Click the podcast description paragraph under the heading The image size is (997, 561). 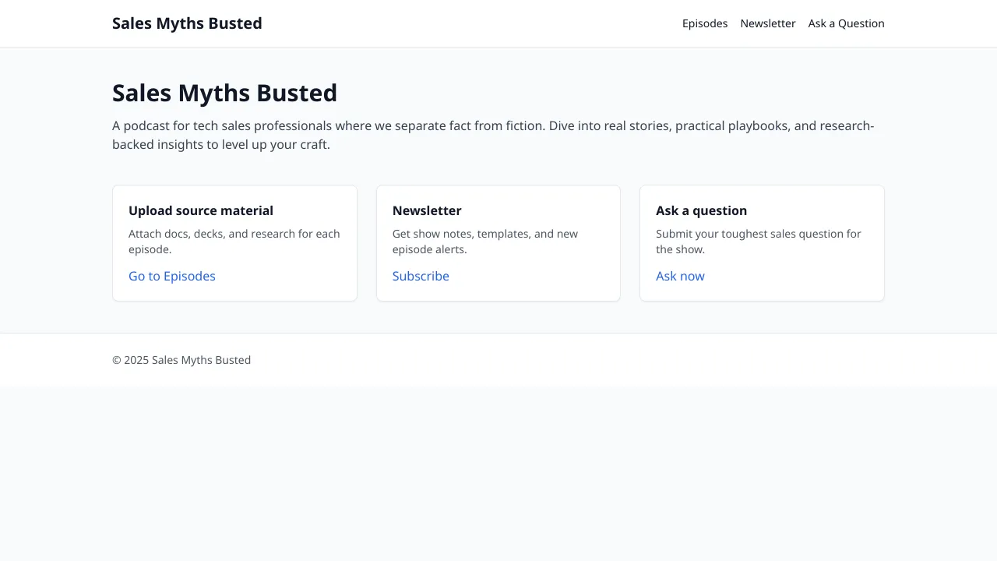click(x=492, y=135)
